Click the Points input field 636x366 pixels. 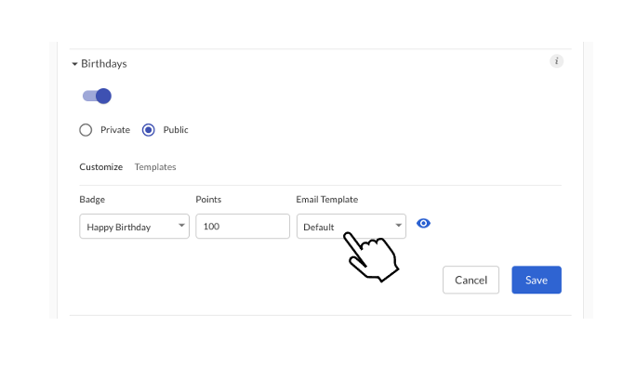pyautogui.click(x=243, y=226)
